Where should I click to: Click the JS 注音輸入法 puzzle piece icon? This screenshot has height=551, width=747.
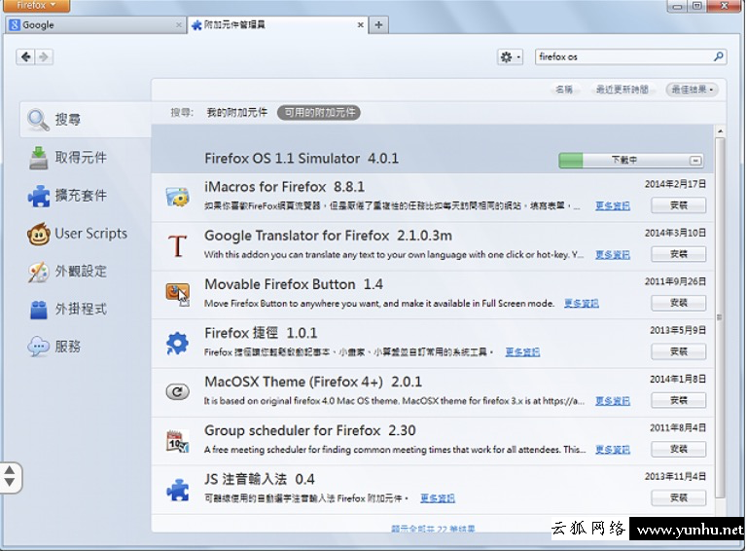tap(178, 490)
